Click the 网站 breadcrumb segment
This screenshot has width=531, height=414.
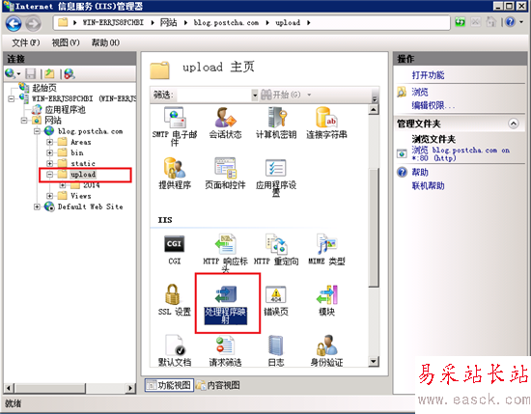(x=168, y=23)
